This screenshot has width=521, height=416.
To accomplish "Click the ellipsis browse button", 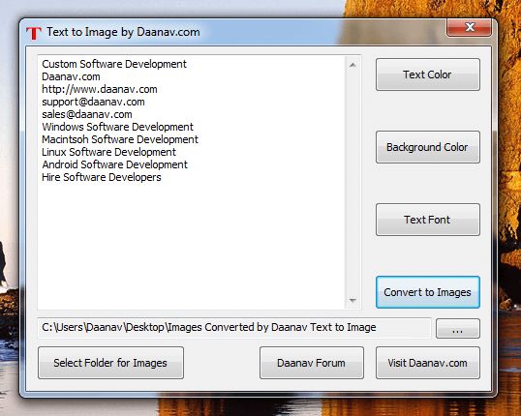I will (x=457, y=328).
